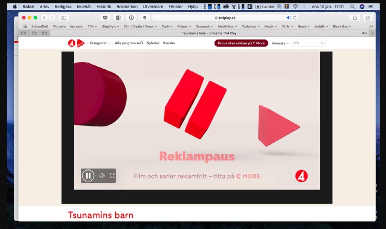Expand the Research bookmarks folder

click(204, 26)
